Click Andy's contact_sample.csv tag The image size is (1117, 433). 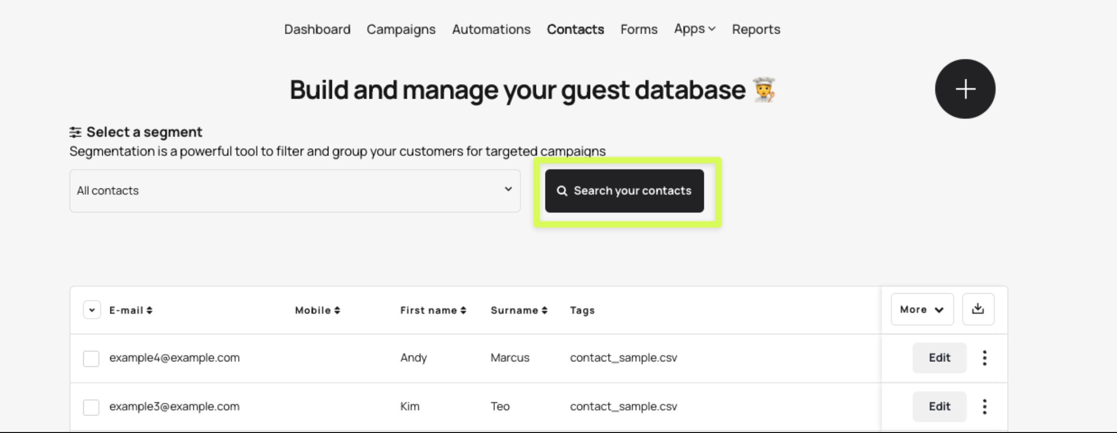[623, 358]
